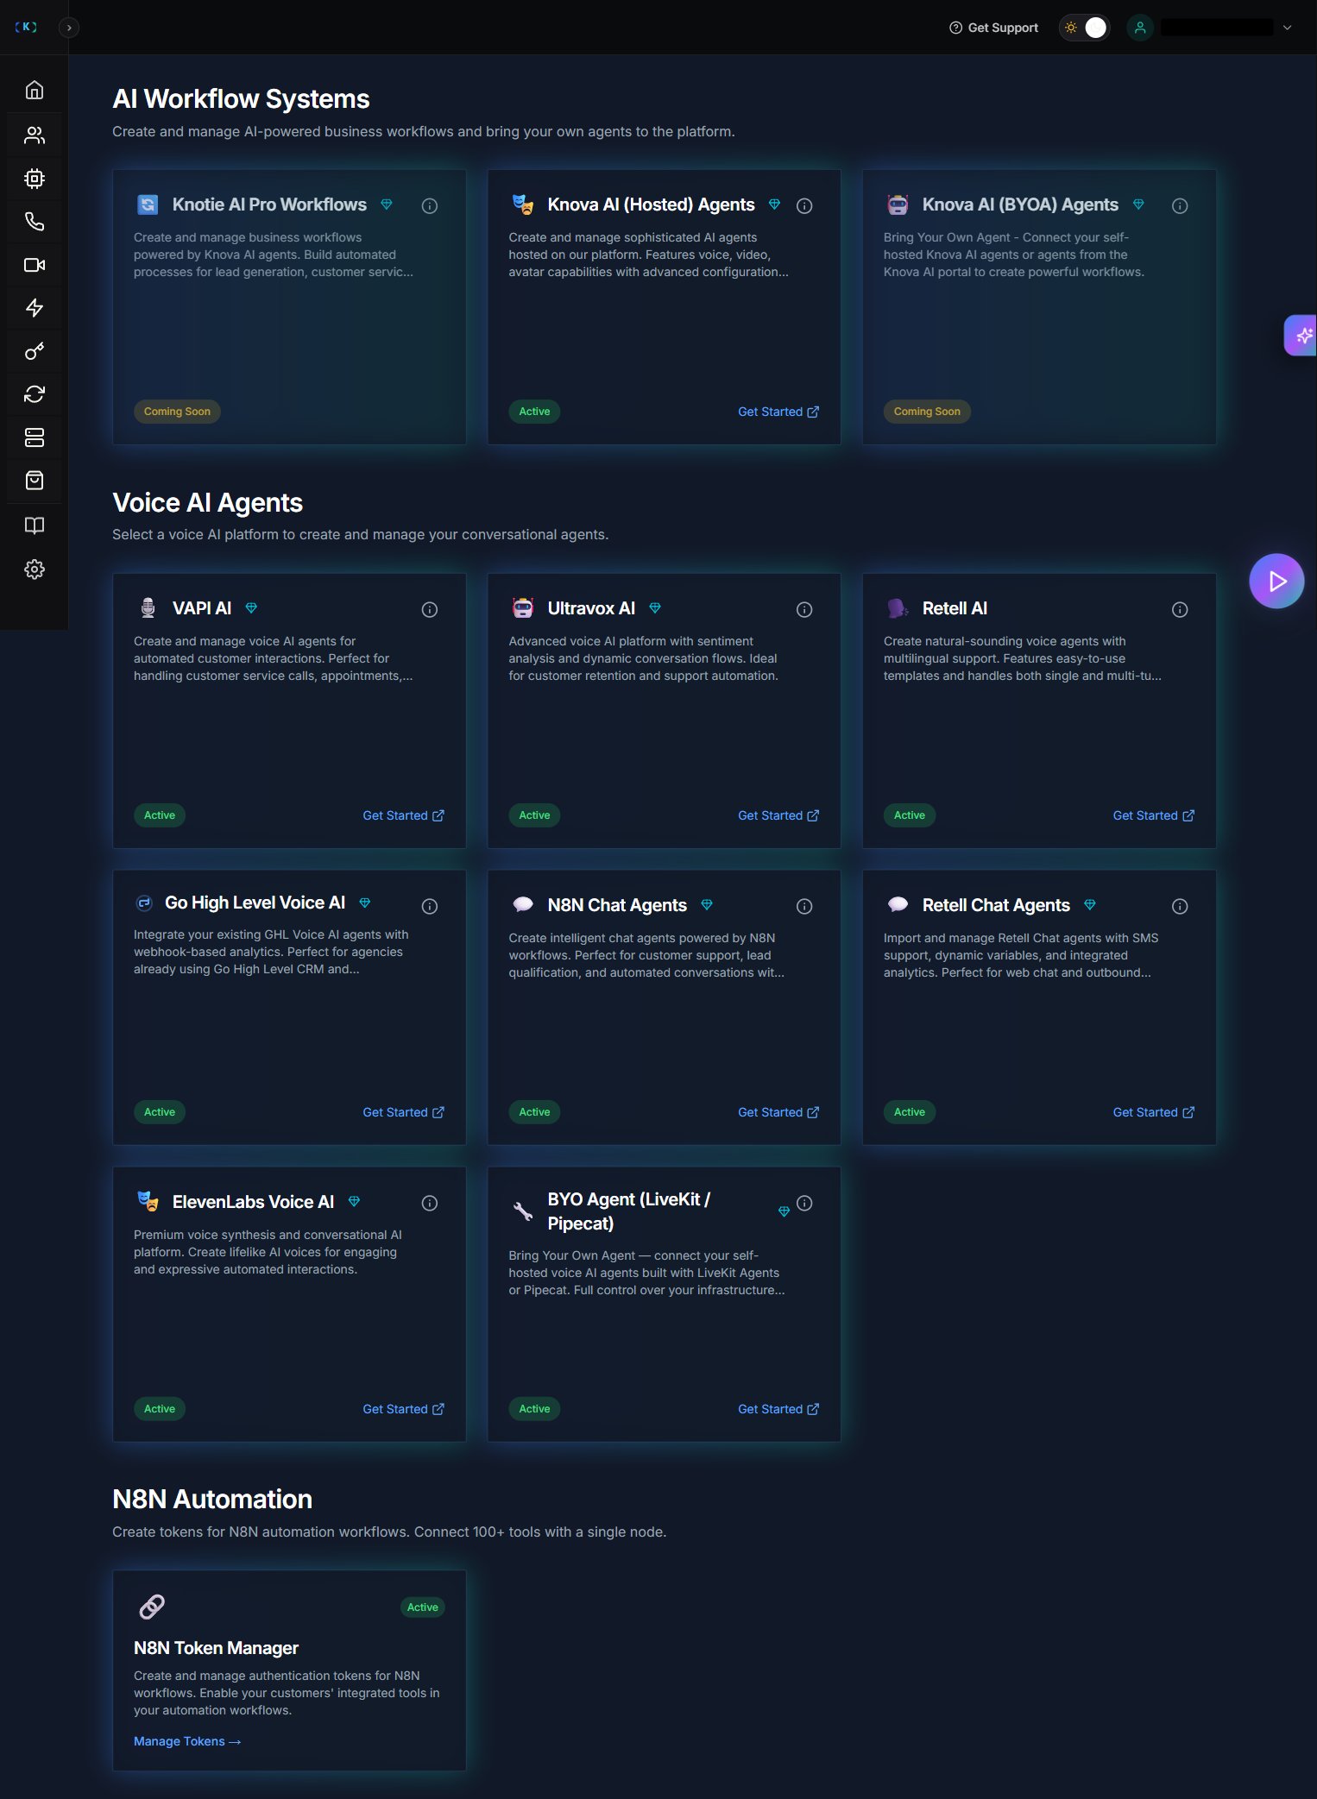Open the settings gear icon in sidebar
The image size is (1317, 1799).
pos(35,569)
